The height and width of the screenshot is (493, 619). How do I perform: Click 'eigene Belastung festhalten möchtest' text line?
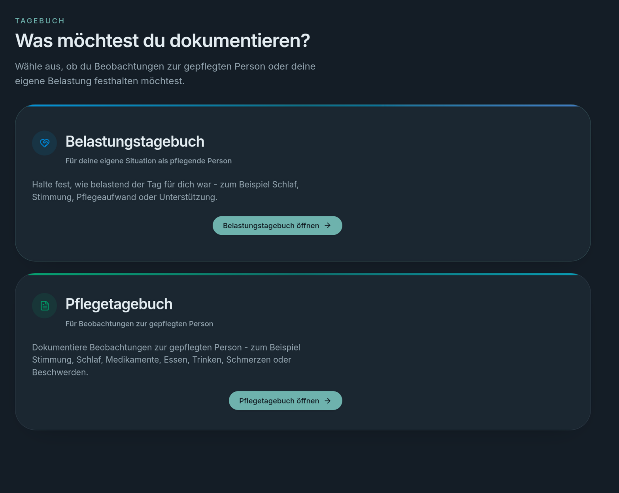(x=100, y=81)
